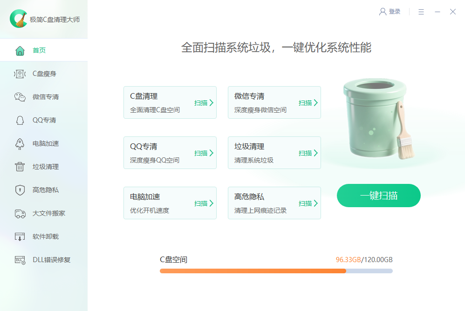The height and width of the screenshot is (311, 465).
Task: Open QQ专清 from the sidebar
Action: (44, 120)
